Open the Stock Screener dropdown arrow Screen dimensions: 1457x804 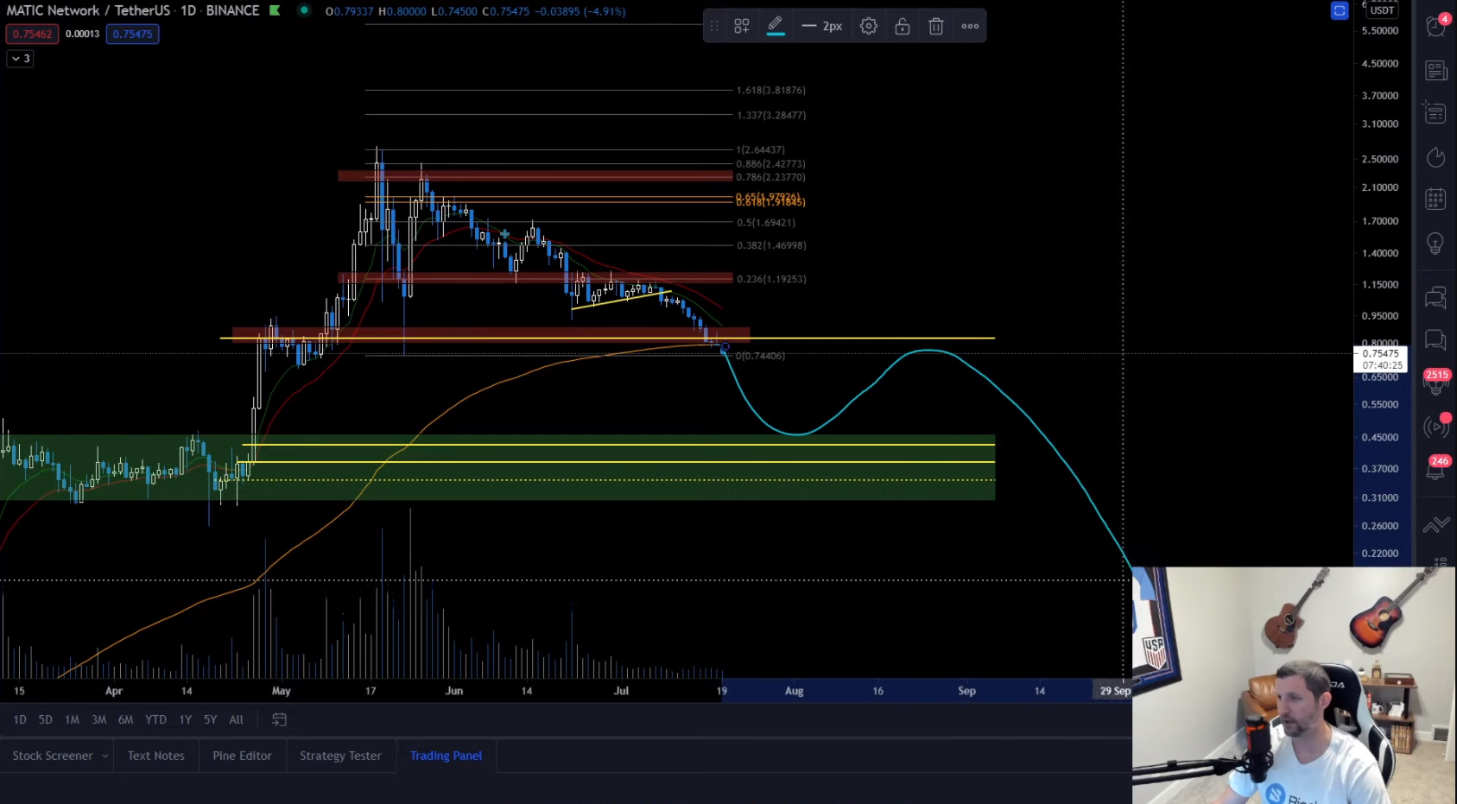click(x=105, y=756)
